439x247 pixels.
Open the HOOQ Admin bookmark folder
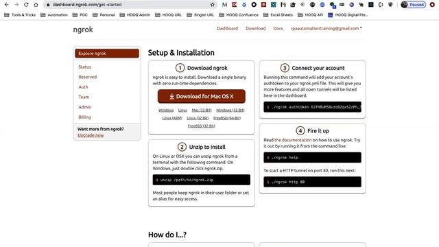pyautogui.click(x=135, y=15)
